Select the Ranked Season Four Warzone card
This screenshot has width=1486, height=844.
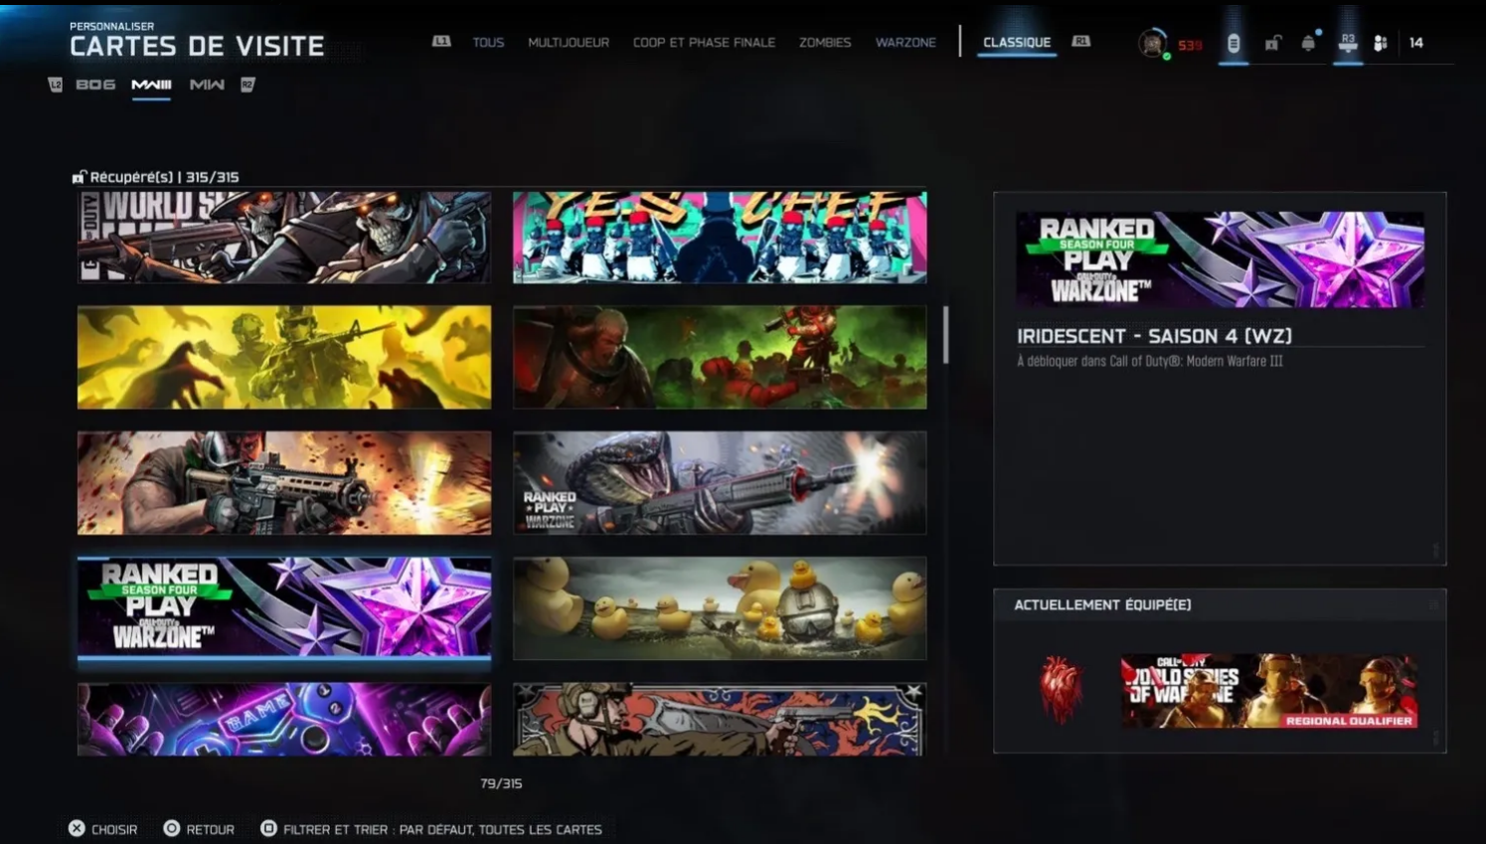click(x=284, y=607)
